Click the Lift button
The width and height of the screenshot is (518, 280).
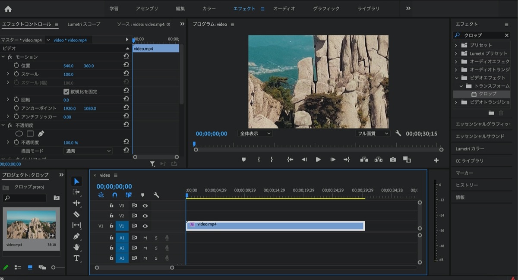364,160
